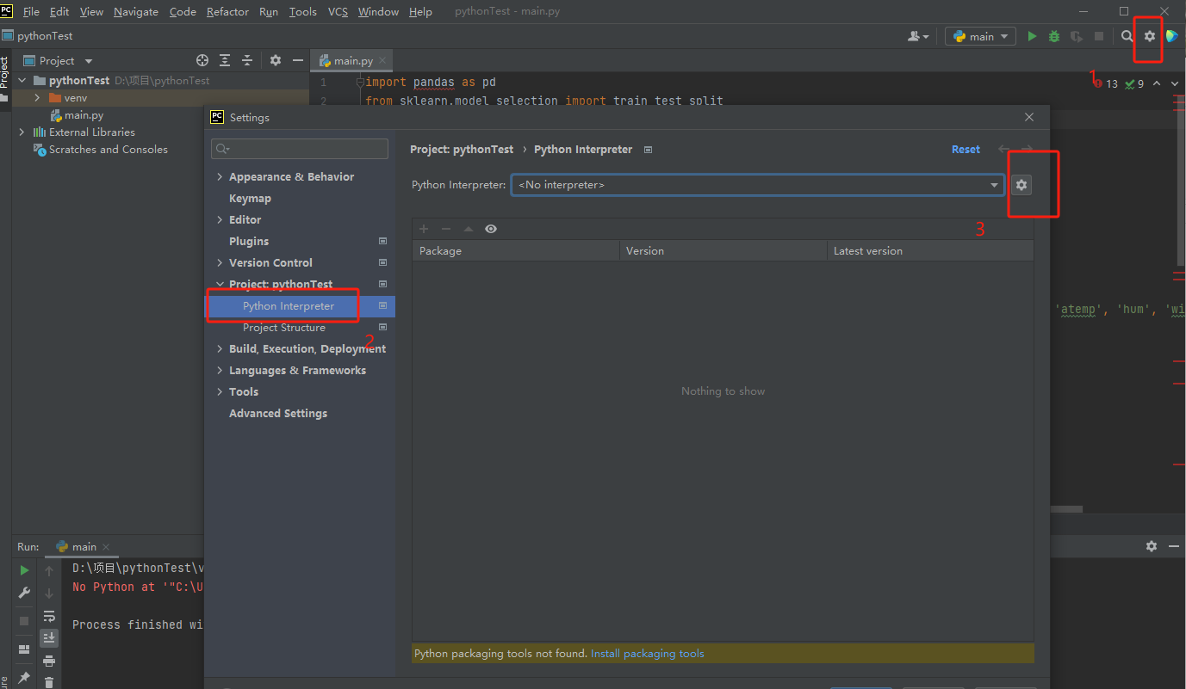Open Project panel options gear

point(276,60)
